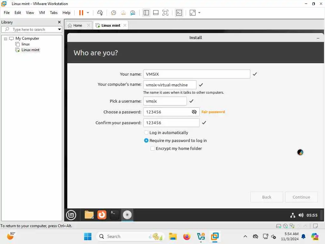Click the message log icon in status bar
Viewport: 325px width, 244px height.
point(315,226)
